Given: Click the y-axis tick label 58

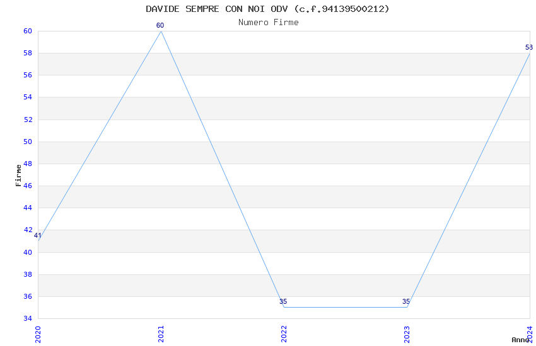Looking at the screenshot, I should [x=28, y=53].
